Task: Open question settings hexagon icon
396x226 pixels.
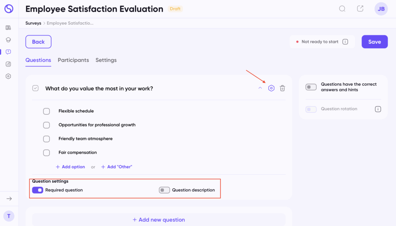Action: (271, 88)
